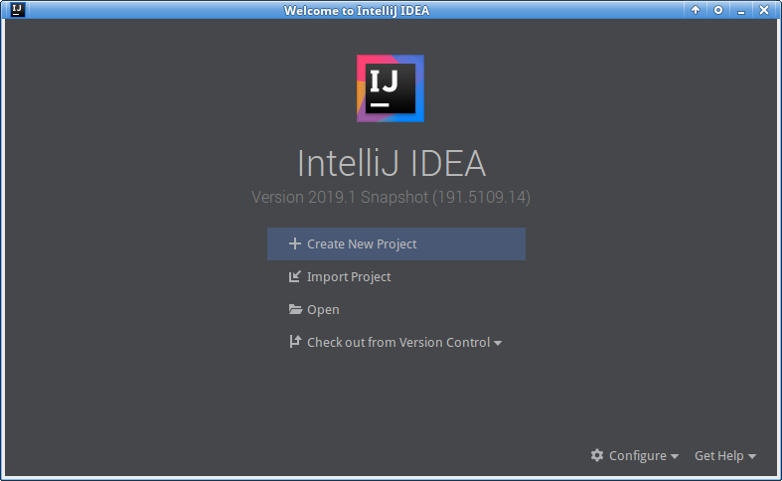Expand the Check out from Version Control arrow
782x481 pixels.
498,343
